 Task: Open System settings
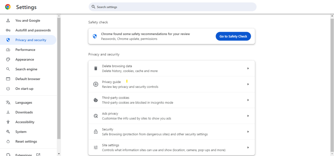pyautogui.click(x=28, y=132)
